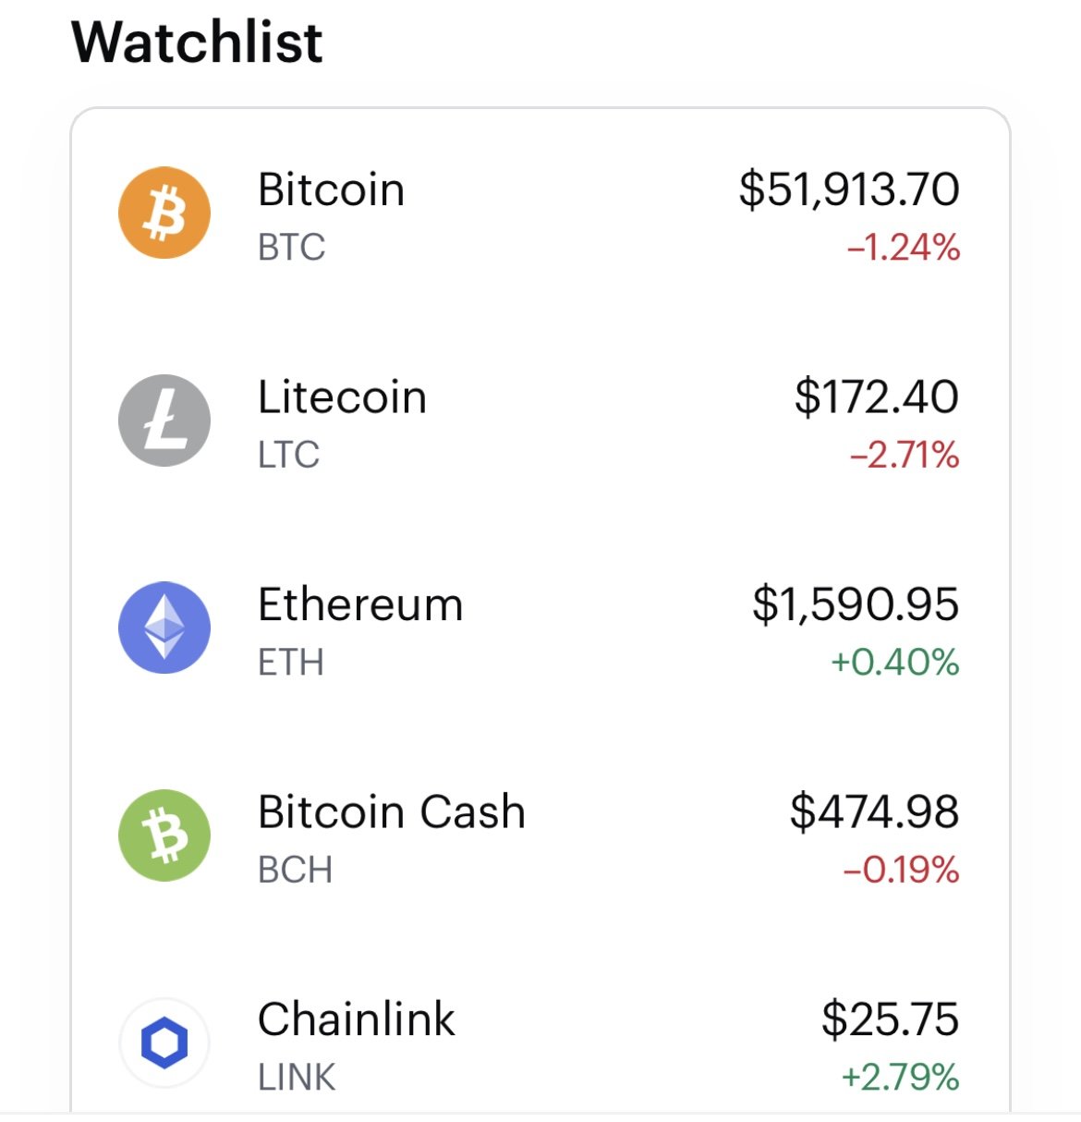Click the $25.75 Chainlink price
The height and width of the screenshot is (1122, 1081).
(891, 1019)
